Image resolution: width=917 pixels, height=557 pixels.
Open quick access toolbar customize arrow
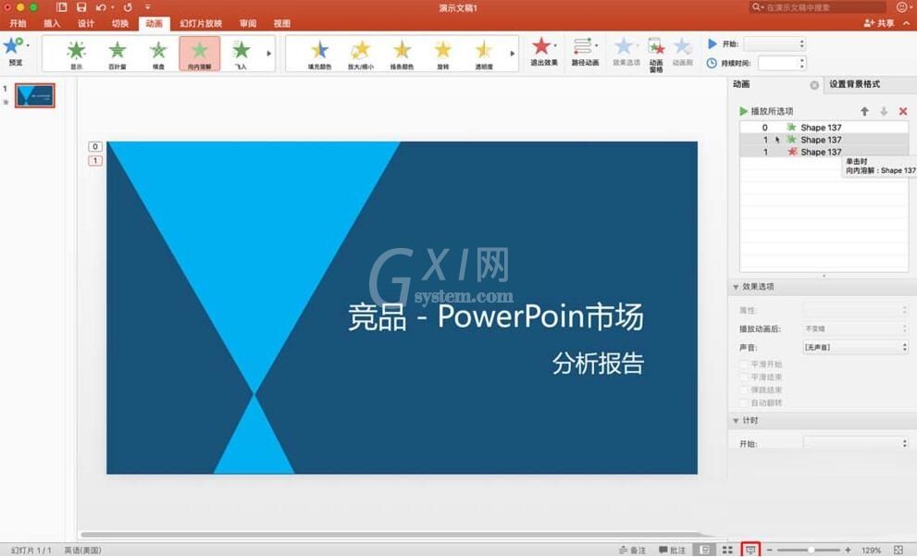(147, 7)
